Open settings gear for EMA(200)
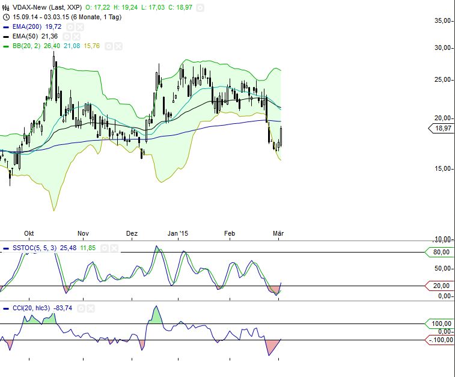The width and height of the screenshot is (455, 377). tap(70, 27)
